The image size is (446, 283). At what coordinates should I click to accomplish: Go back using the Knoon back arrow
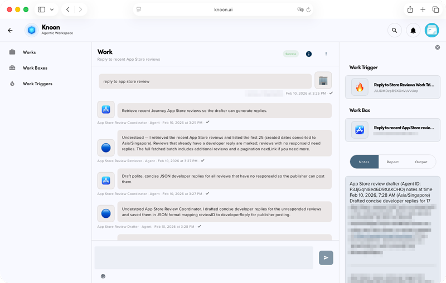click(x=10, y=31)
